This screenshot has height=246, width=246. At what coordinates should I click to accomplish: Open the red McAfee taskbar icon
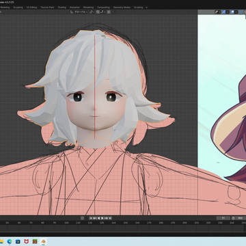(27, 241)
